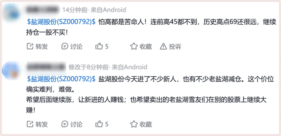Favorite (收藏) the second post

[134, 124]
